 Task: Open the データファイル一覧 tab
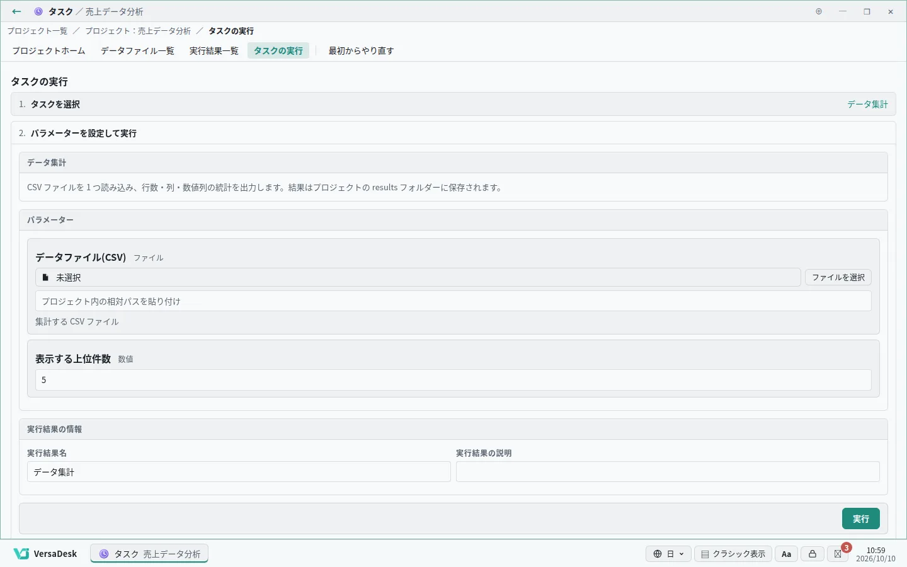(x=137, y=51)
